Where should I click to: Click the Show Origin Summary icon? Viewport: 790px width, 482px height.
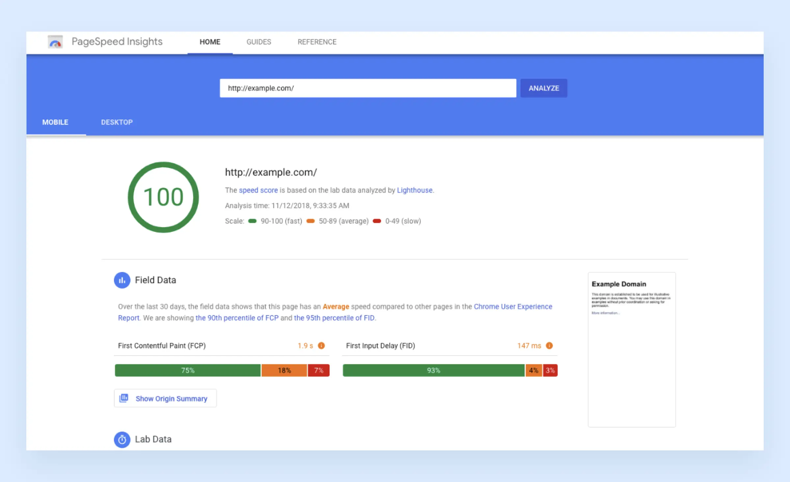coord(124,398)
